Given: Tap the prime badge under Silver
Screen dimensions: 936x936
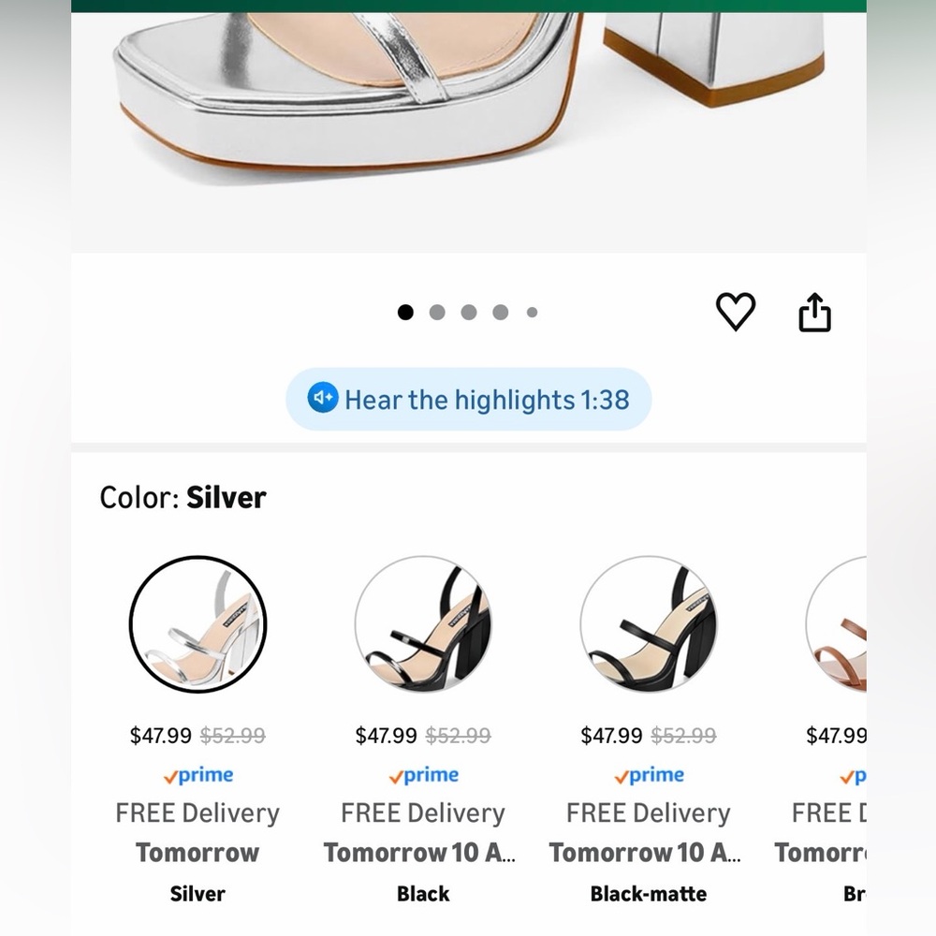Looking at the screenshot, I should [x=198, y=775].
